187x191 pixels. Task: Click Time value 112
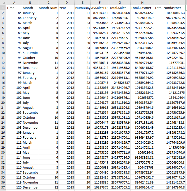pos(14,147)
